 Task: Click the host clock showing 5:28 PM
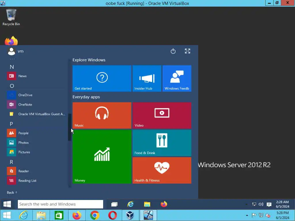(x=282, y=215)
